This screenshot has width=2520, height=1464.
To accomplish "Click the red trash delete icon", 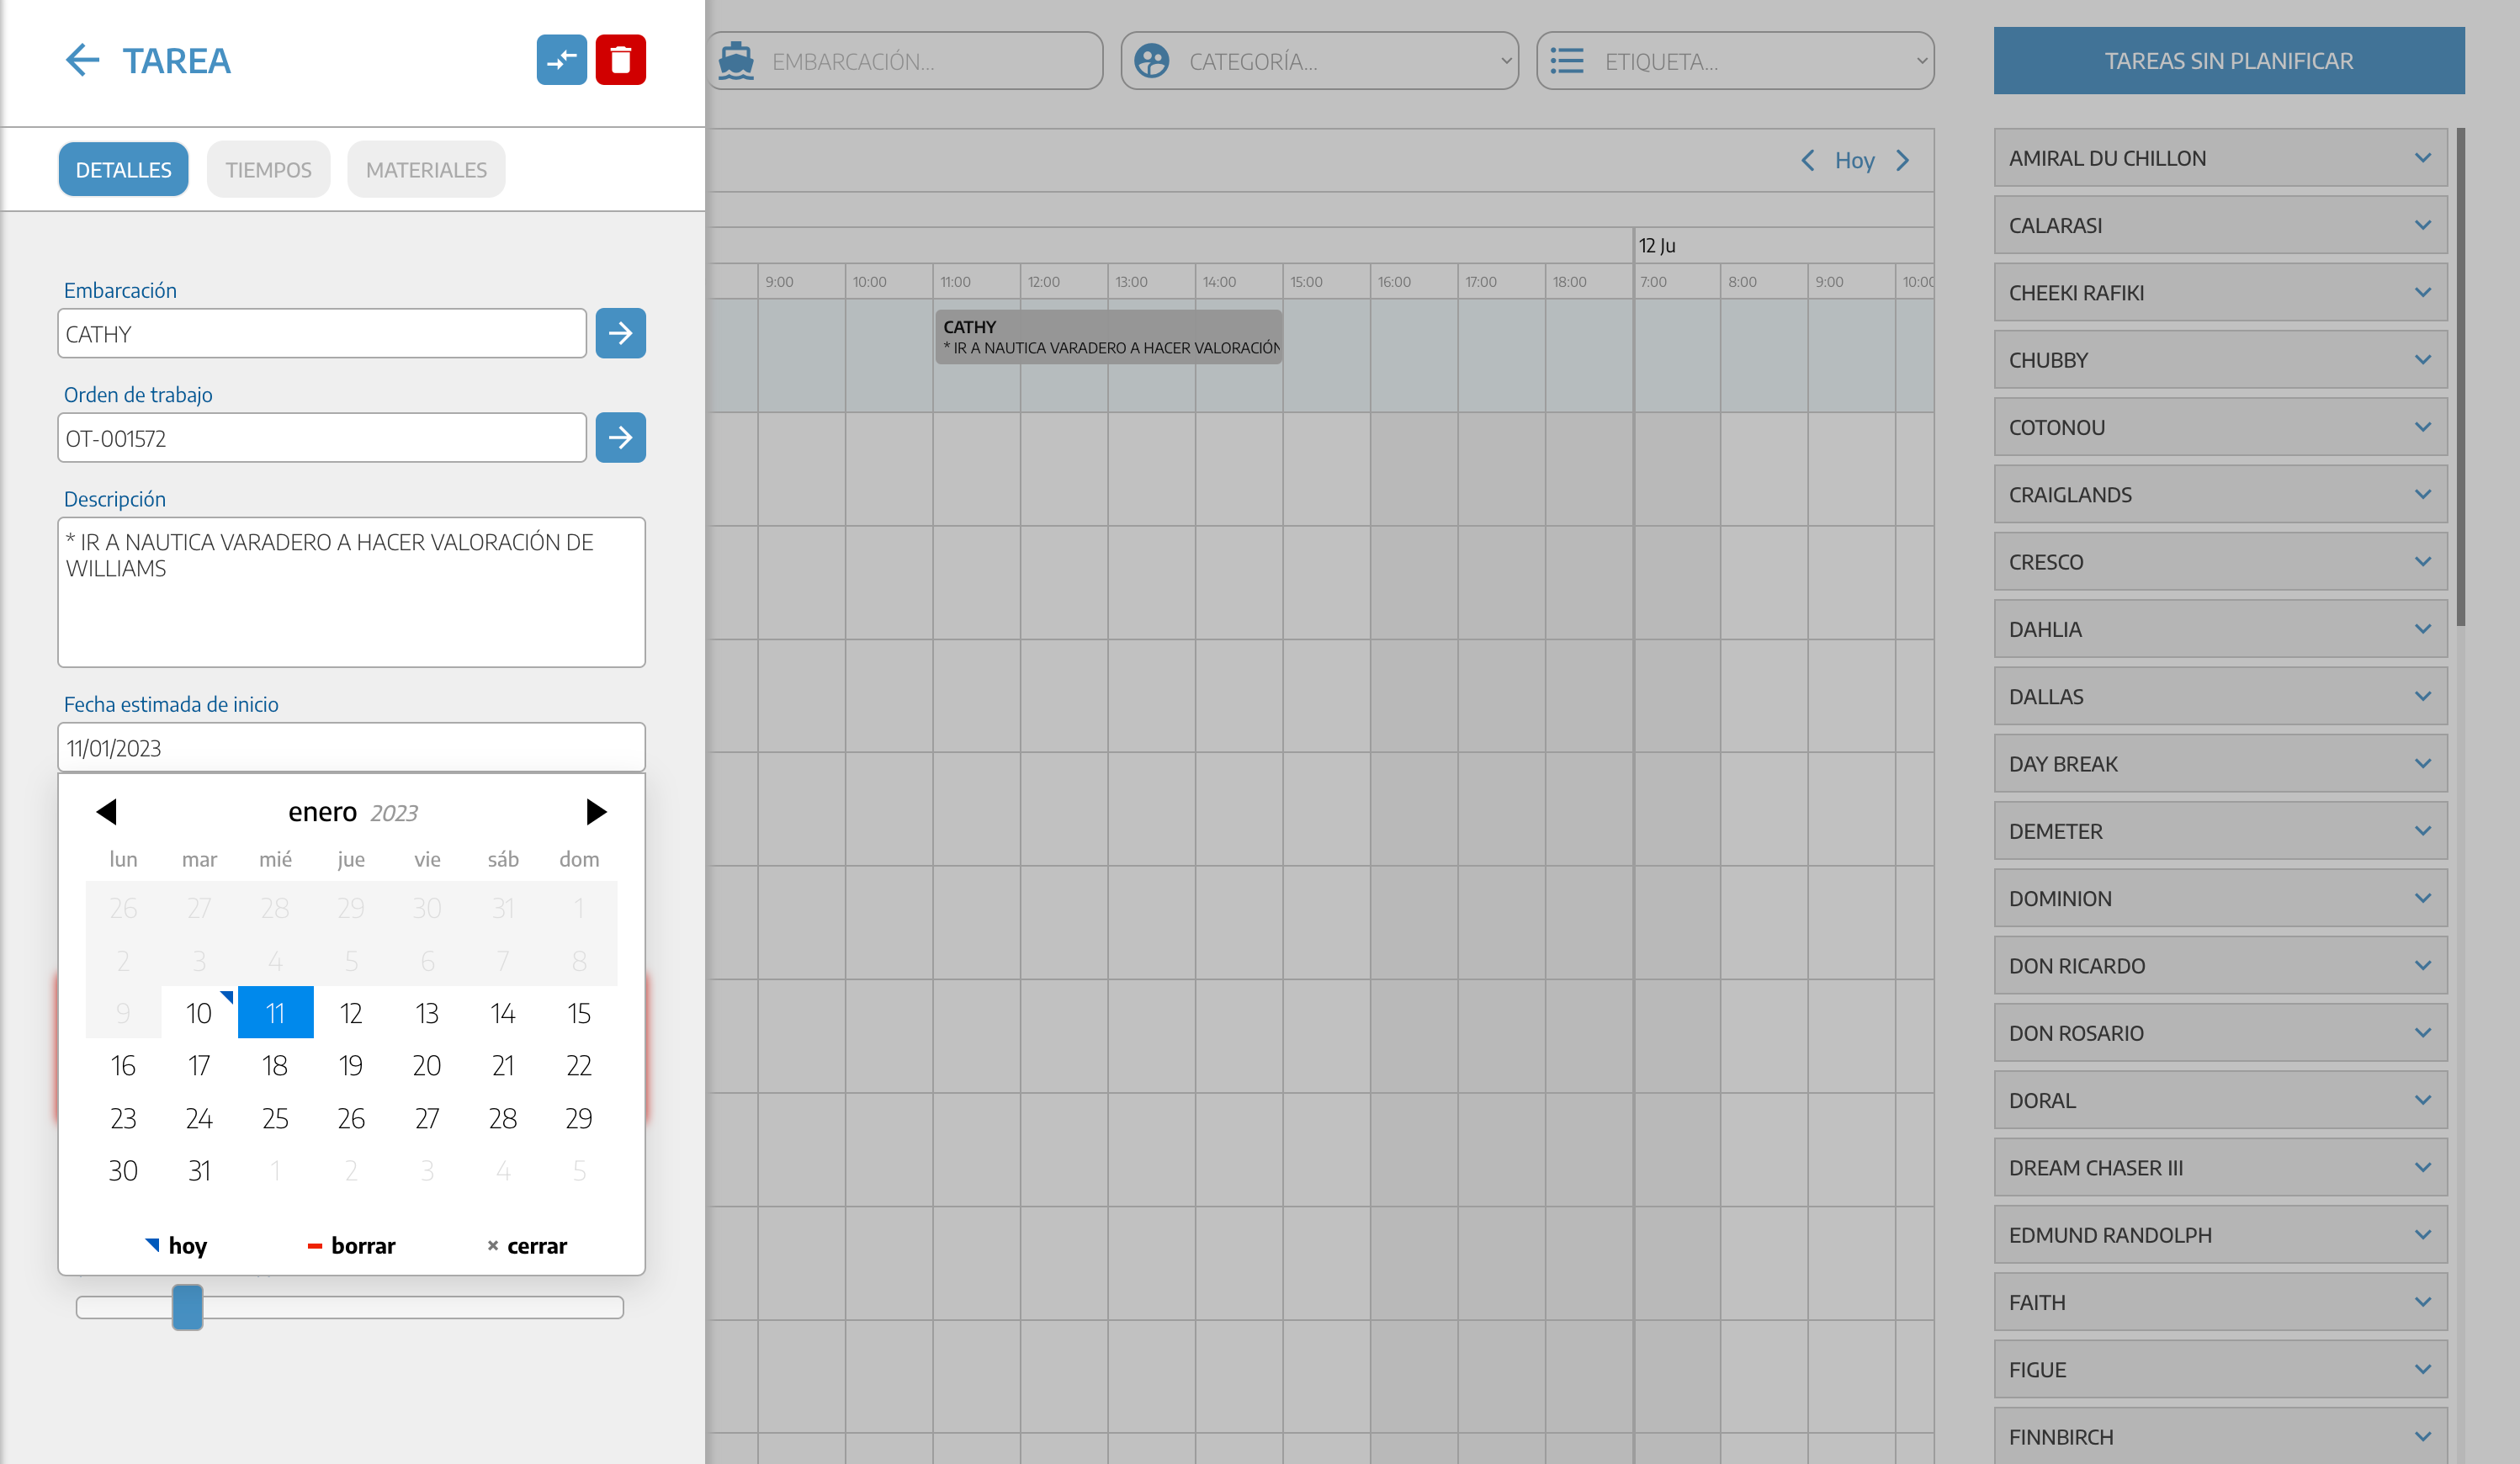I will (620, 60).
